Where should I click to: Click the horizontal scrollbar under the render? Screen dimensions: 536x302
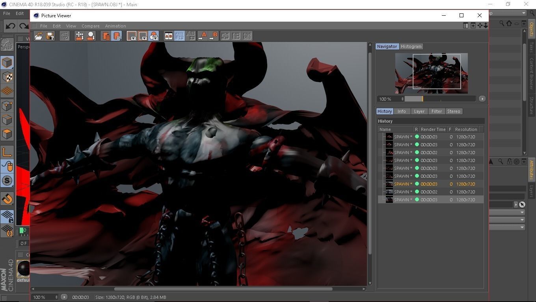223,289
